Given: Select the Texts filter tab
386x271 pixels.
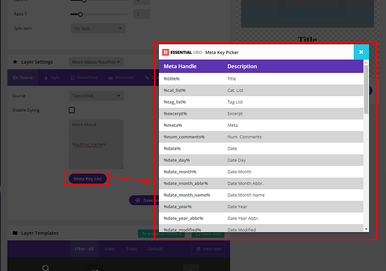Looking at the screenshot, I should point(131,249).
